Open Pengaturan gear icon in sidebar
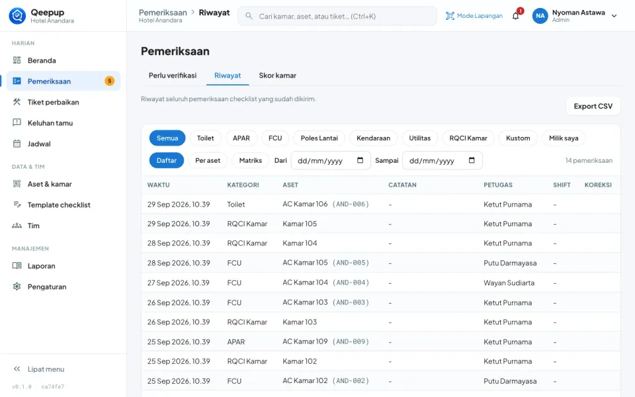This screenshot has height=397, width=635. point(17,287)
